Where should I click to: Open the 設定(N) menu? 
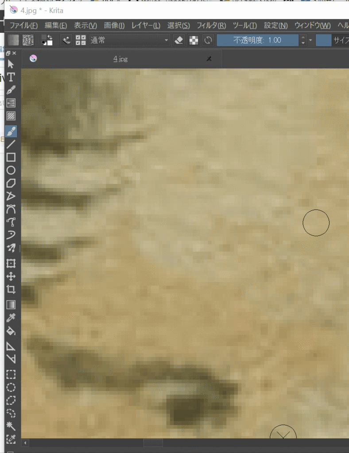click(276, 25)
